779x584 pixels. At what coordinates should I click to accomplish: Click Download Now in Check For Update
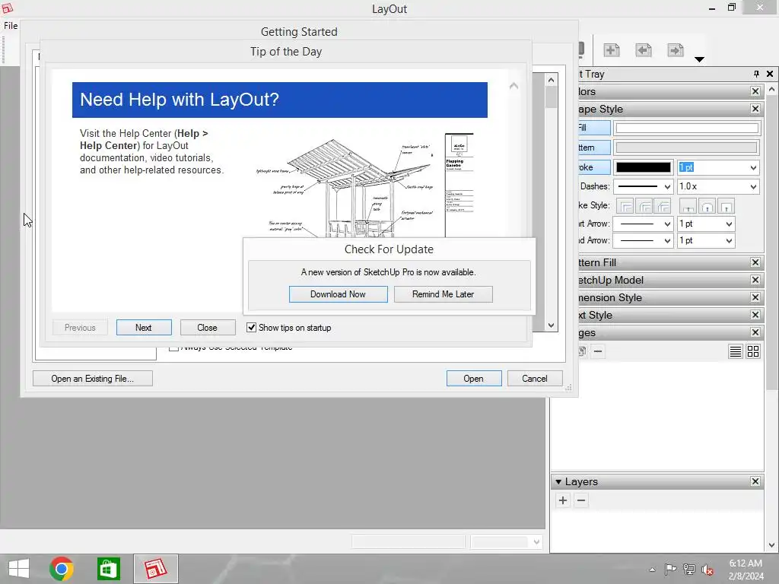point(339,294)
